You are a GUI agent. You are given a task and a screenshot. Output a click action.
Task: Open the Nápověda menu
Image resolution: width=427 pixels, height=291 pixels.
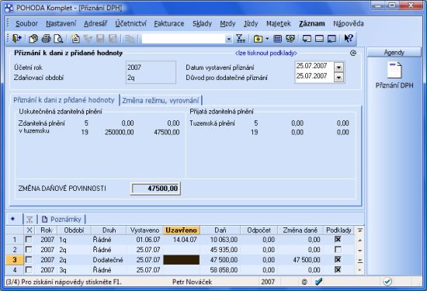tap(349, 24)
